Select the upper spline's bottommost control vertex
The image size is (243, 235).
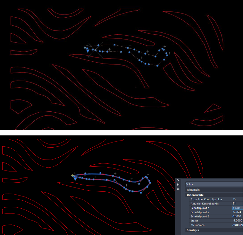click(x=157, y=66)
